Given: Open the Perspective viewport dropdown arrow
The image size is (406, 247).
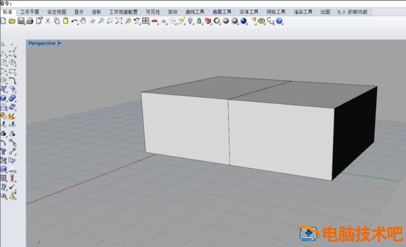Looking at the screenshot, I should point(59,43).
